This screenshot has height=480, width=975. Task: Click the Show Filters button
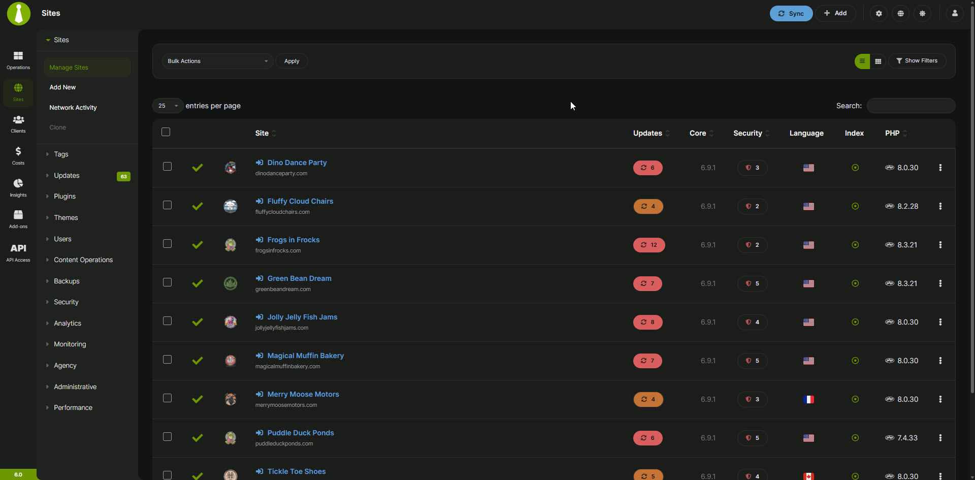point(917,60)
